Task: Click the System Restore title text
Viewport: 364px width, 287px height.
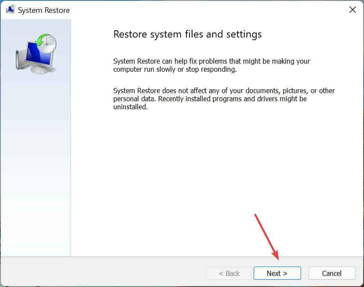Action: point(44,10)
